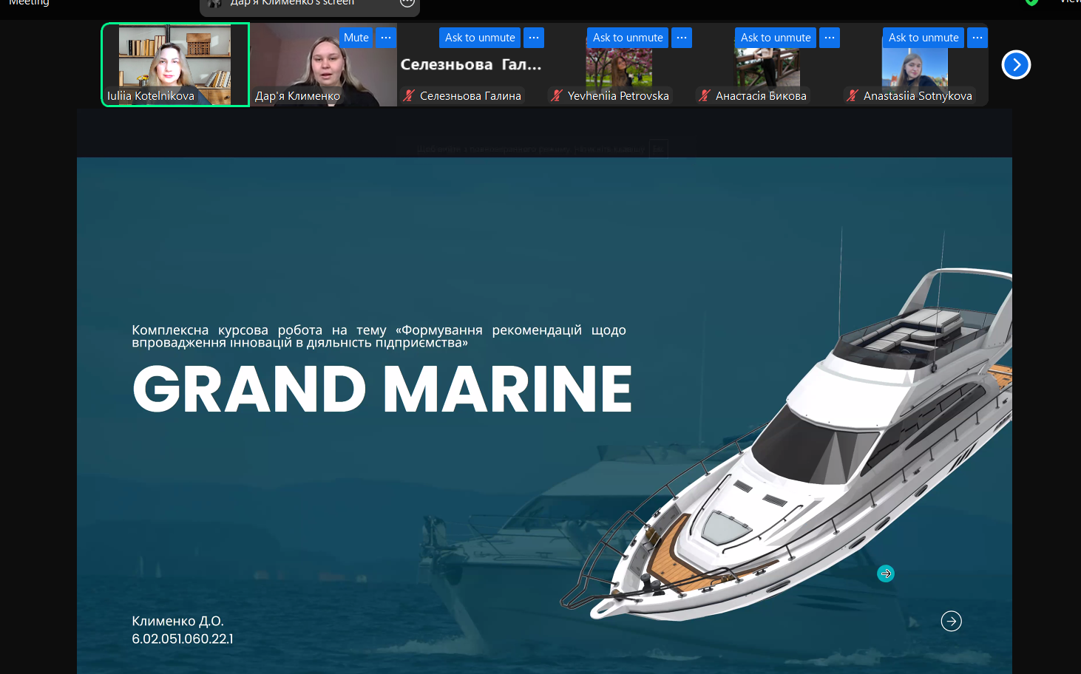Click muted mic icon of Анастасія Бикова
This screenshot has width=1081, height=674.
click(x=705, y=95)
